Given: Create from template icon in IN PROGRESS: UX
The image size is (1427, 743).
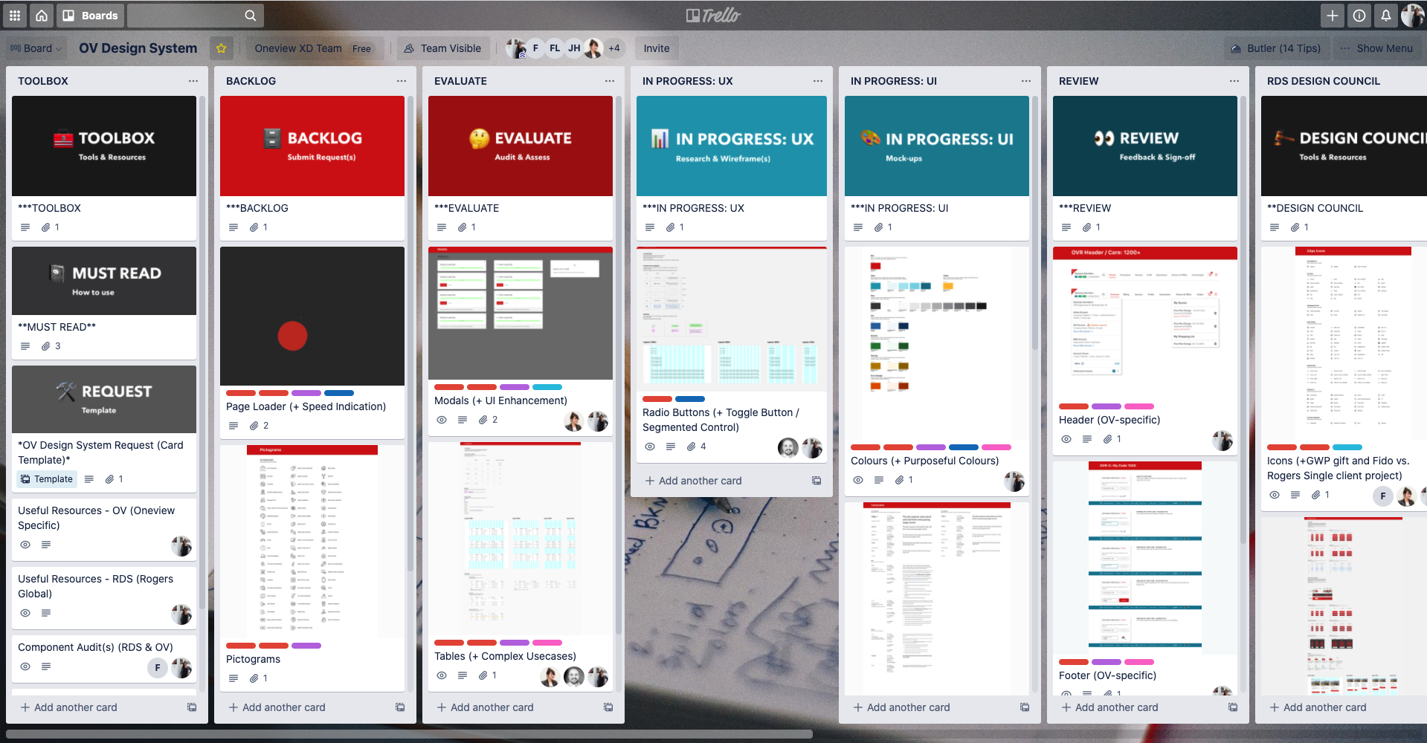Looking at the screenshot, I should (x=816, y=481).
